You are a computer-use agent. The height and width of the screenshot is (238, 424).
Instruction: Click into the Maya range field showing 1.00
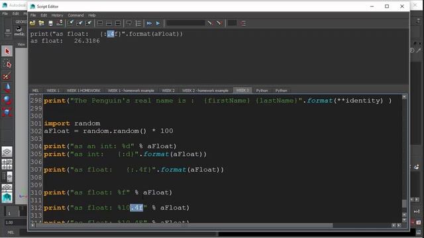[15, 223]
